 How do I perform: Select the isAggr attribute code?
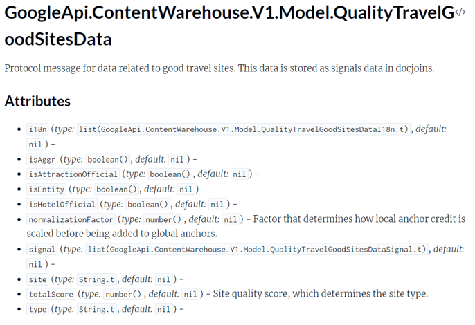coord(42,160)
